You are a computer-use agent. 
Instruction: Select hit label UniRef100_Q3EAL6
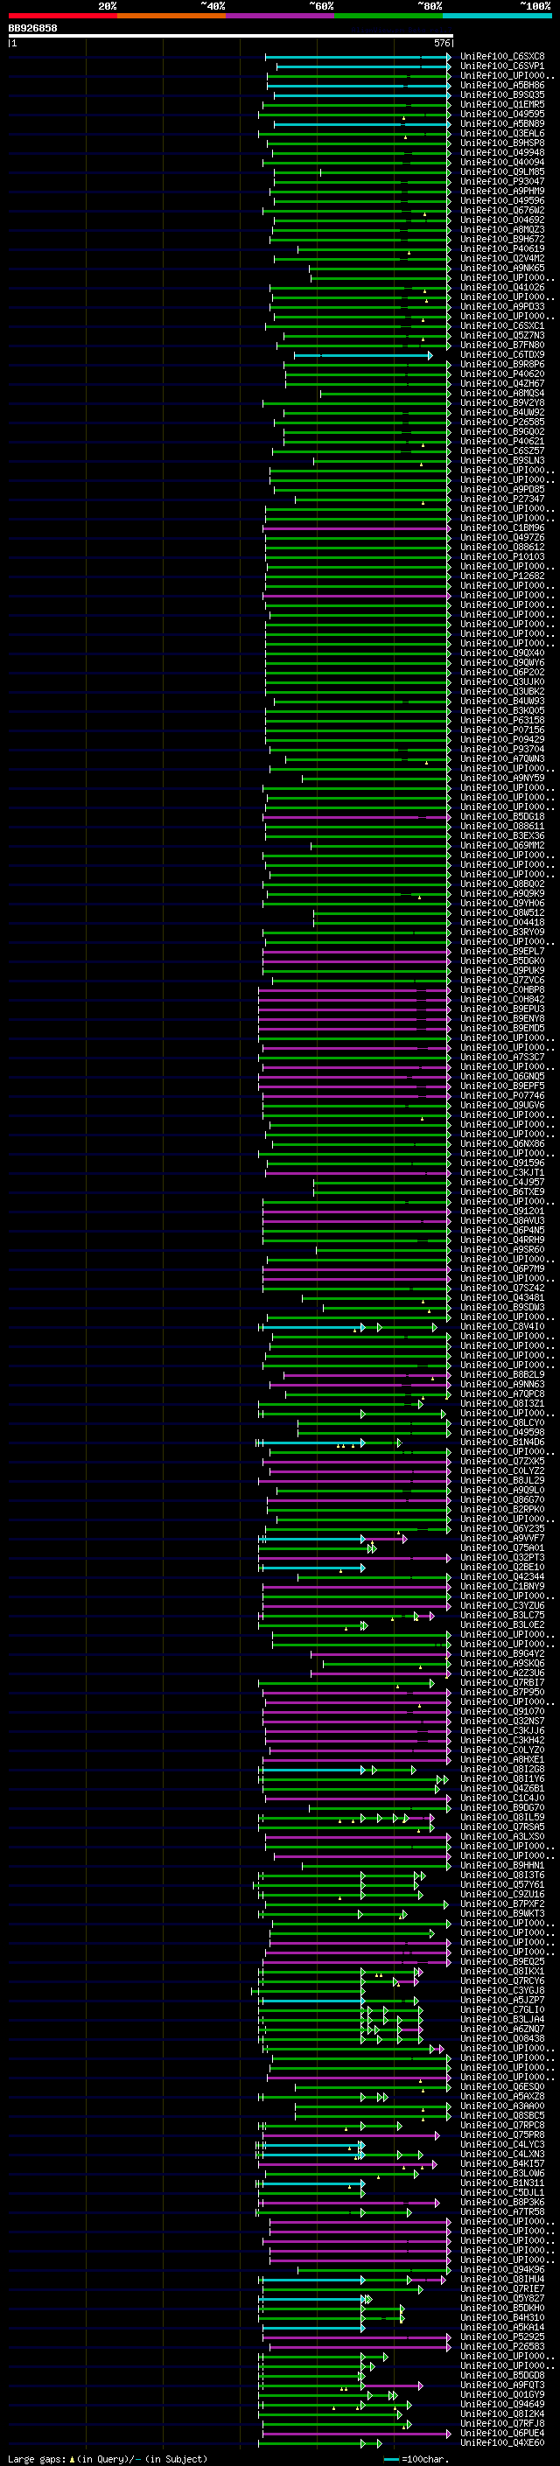pyautogui.click(x=502, y=133)
